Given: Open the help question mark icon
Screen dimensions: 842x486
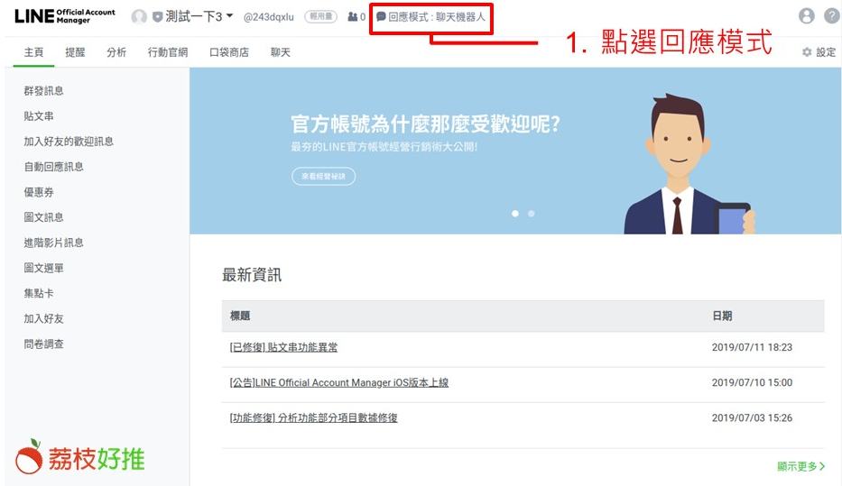Looking at the screenshot, I should (831, 16).
